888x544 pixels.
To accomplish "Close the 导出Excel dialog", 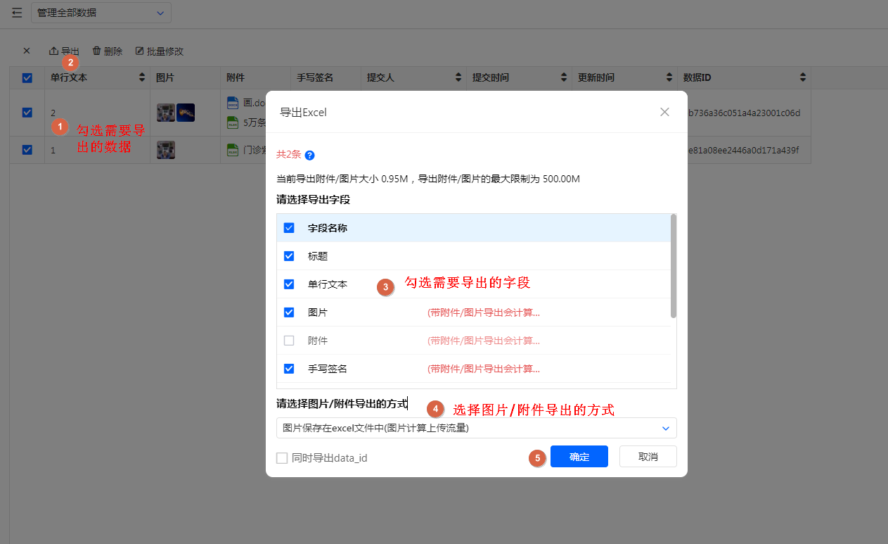I will pos(664,112).
